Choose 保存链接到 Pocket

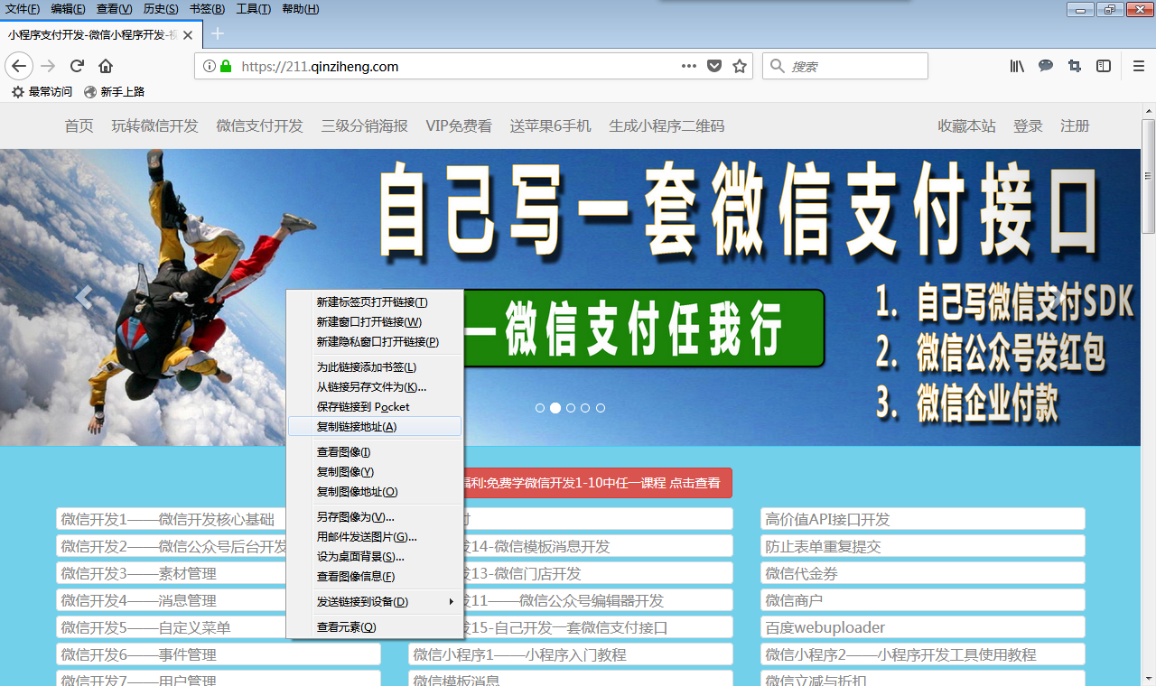374,407
